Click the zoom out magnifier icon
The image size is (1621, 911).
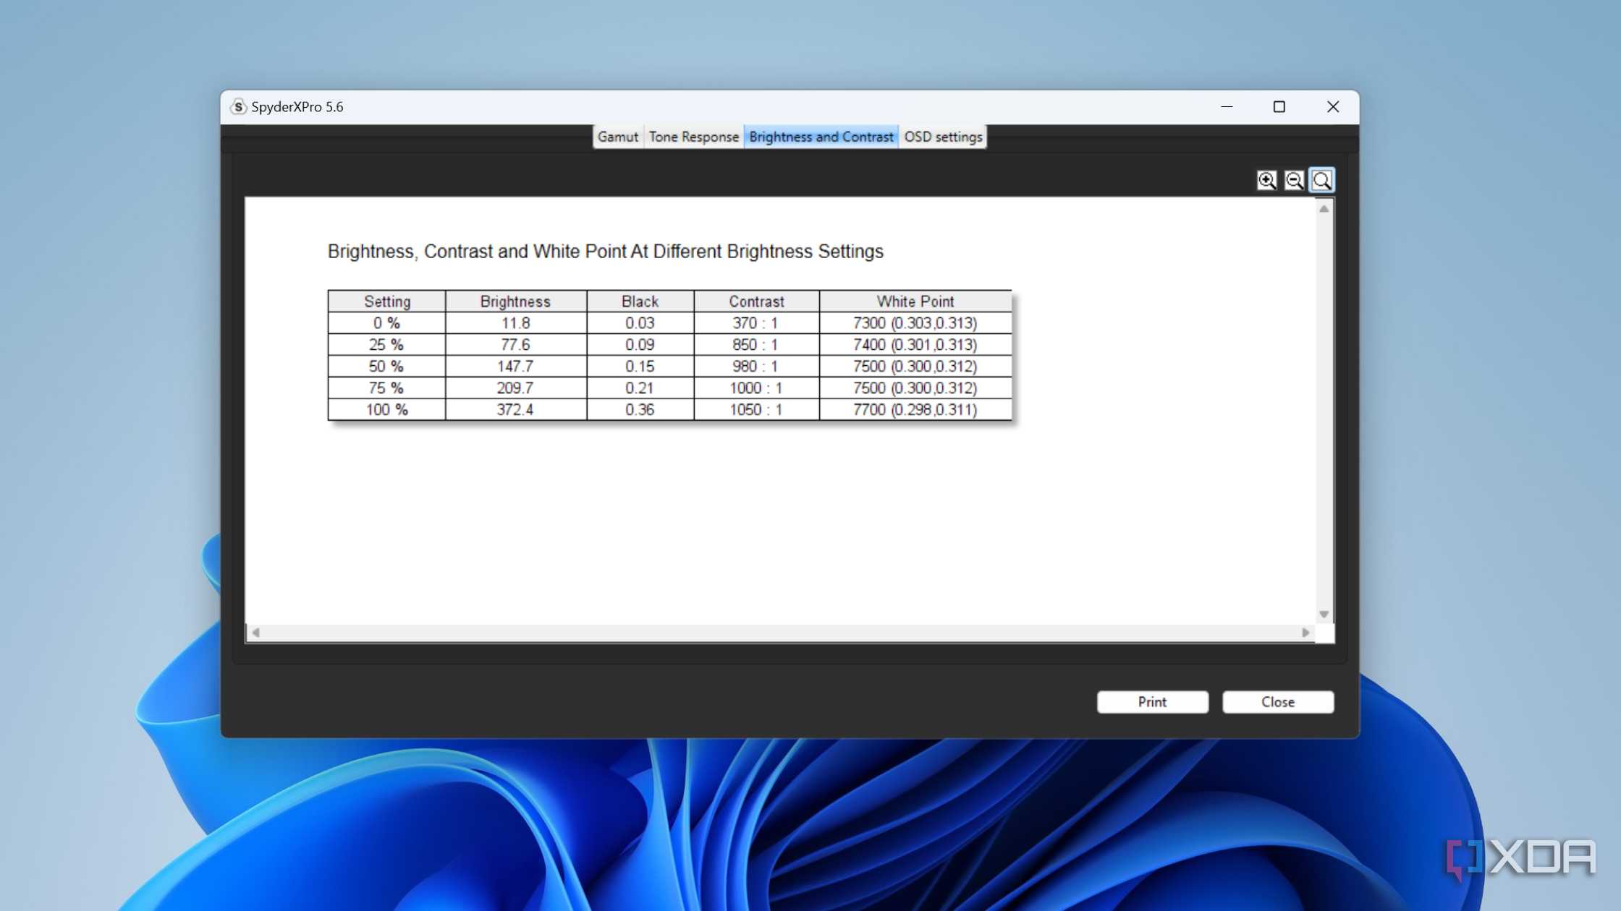tap(1294, 180)
